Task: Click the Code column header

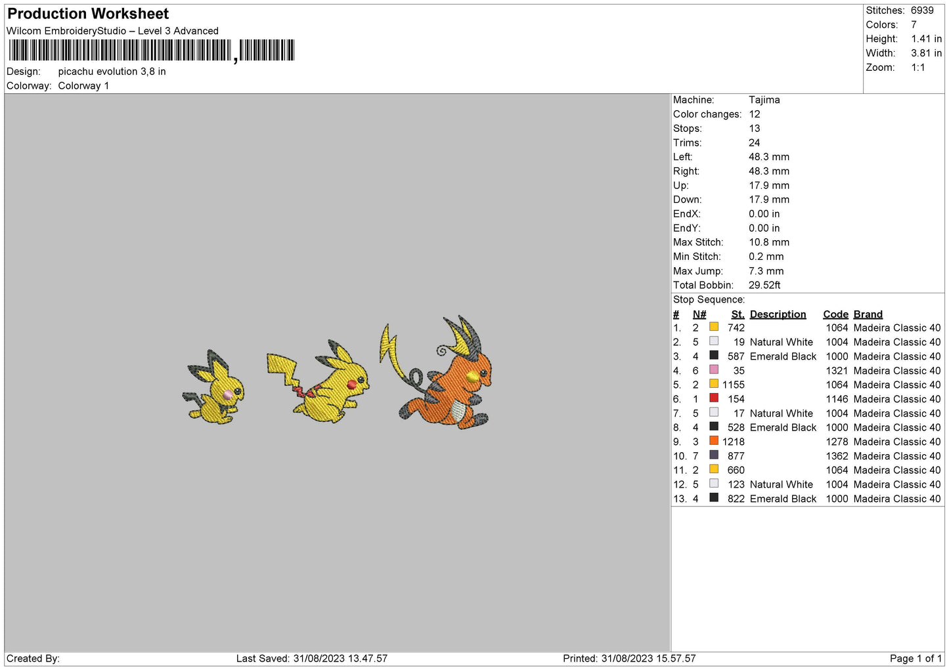Action: tap(835, 314)
